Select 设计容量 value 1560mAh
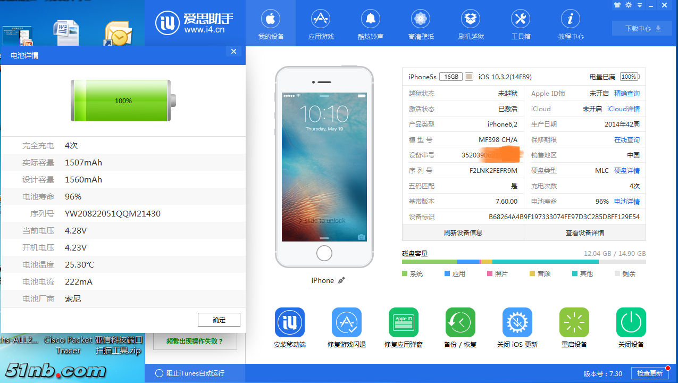 point(83,179)
